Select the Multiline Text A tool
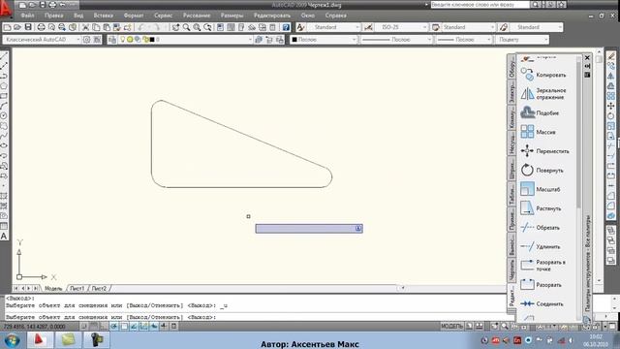 click(x=4, y=237)
